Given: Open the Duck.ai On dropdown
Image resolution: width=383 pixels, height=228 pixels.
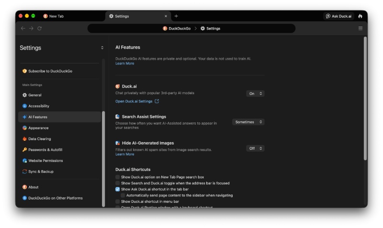Looking at the screenshot, I should point(255,93).
